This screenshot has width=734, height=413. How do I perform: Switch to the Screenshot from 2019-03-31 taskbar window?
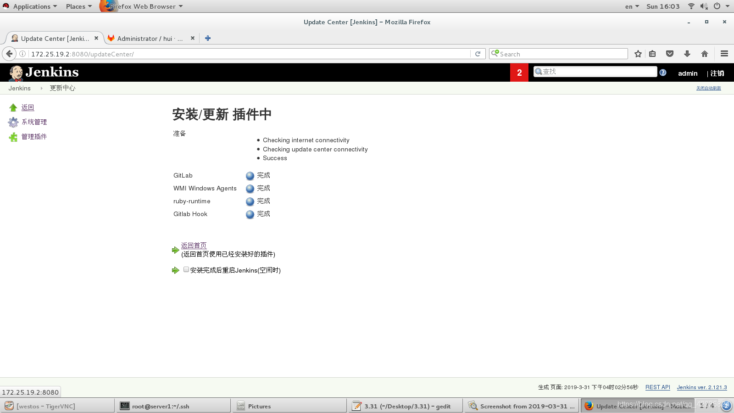pyautogui.click(x=522, y=406)
